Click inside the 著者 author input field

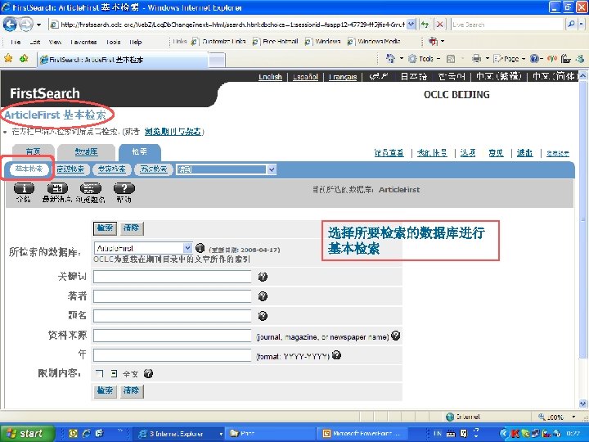pos(173,296)
